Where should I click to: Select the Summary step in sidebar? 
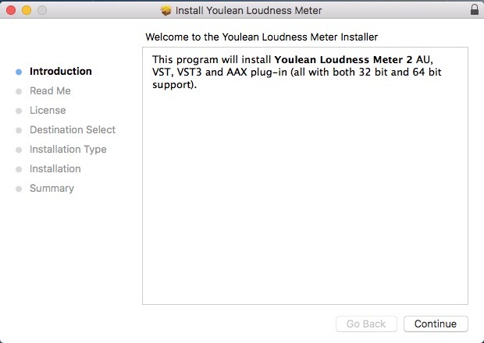52,188
